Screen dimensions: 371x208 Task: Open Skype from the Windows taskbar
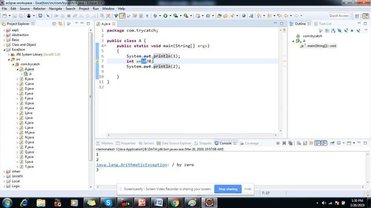[108, 203]
